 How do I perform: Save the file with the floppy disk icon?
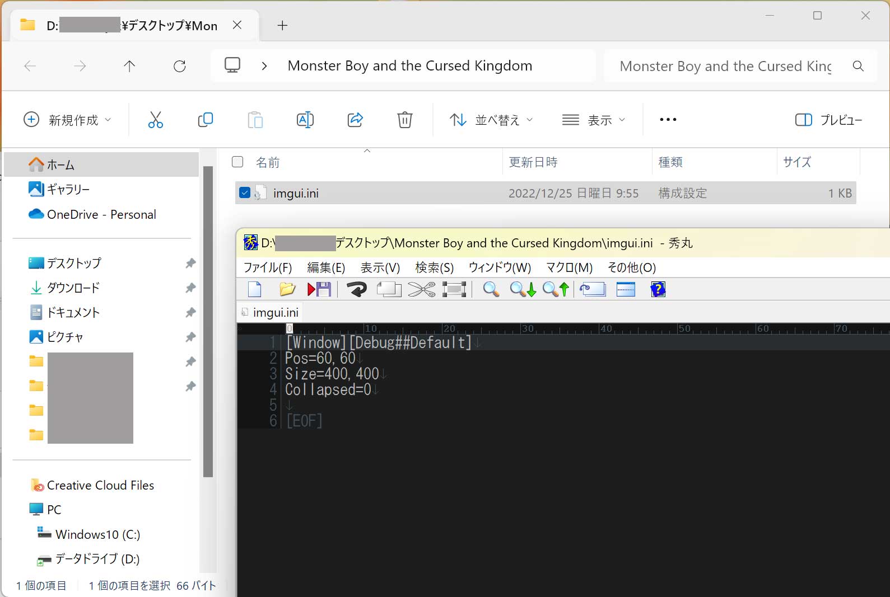(319, 289)
